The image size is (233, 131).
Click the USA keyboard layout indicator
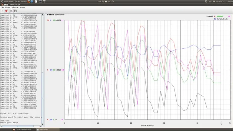(100, 1)
